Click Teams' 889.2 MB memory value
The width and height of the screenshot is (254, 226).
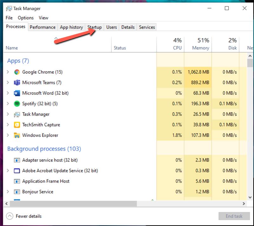pos(200,82)
